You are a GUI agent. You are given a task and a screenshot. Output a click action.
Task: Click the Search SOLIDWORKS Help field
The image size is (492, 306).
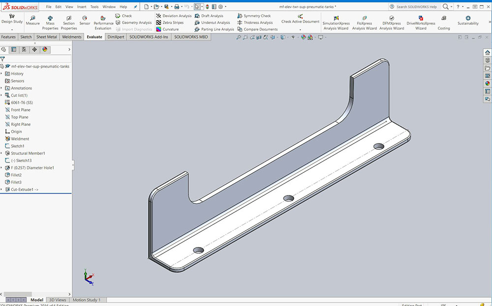point(416,7)
